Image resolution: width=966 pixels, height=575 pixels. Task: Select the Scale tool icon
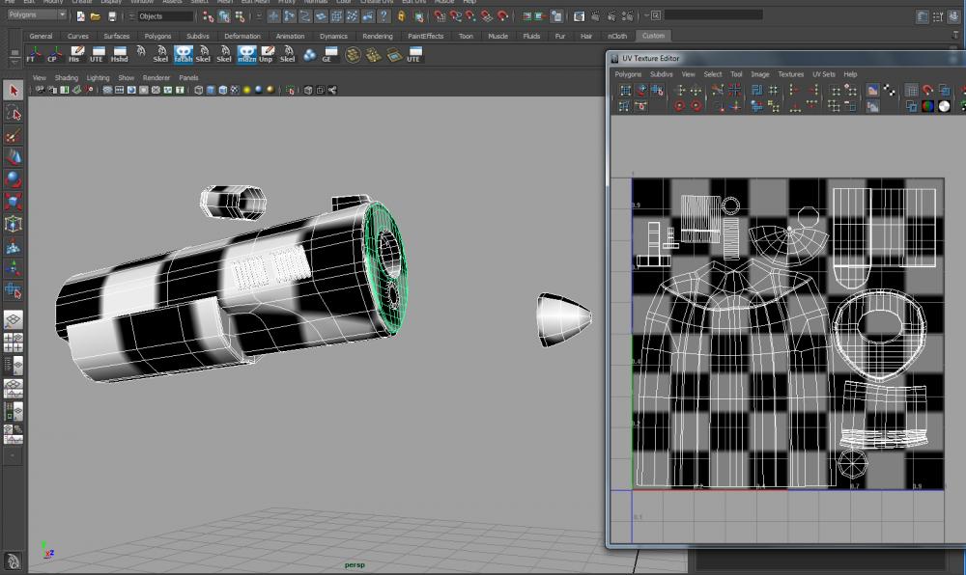pos(14,202)
